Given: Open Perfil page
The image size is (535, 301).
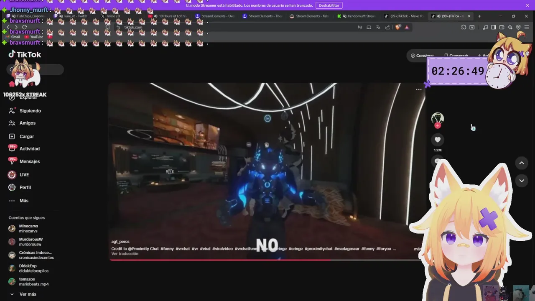Looking at the screenshot, I should [20, 187].
